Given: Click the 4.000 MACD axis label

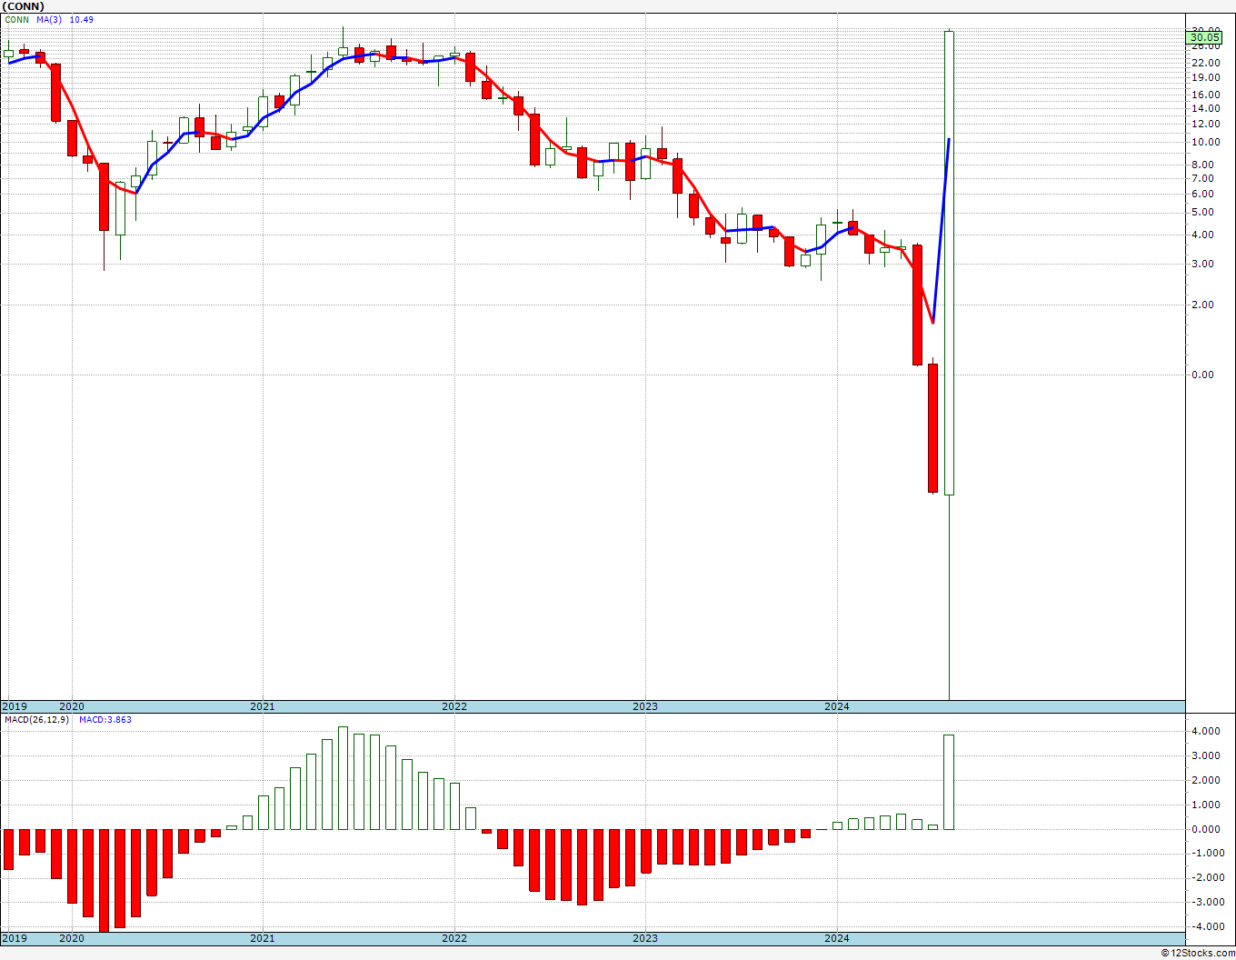Looking at the screenshot, I should click(x=1205, y=731).
